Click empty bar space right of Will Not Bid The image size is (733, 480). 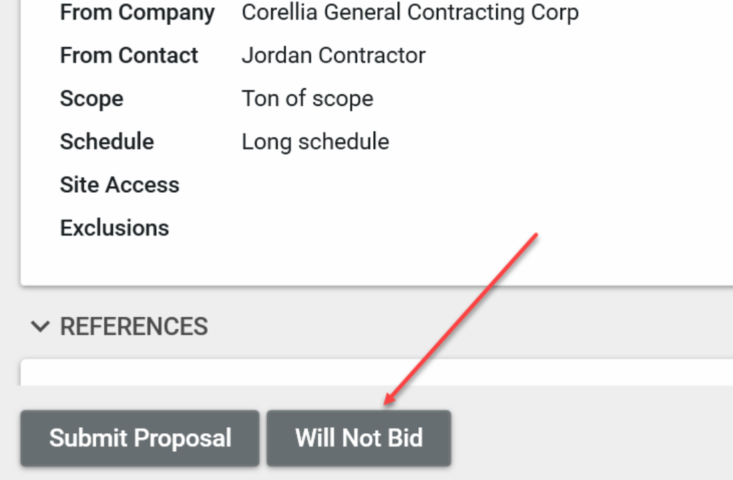[590, 438]
